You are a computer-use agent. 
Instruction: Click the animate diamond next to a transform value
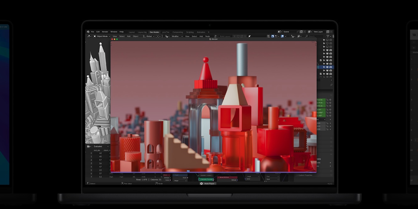coord(330,100)
